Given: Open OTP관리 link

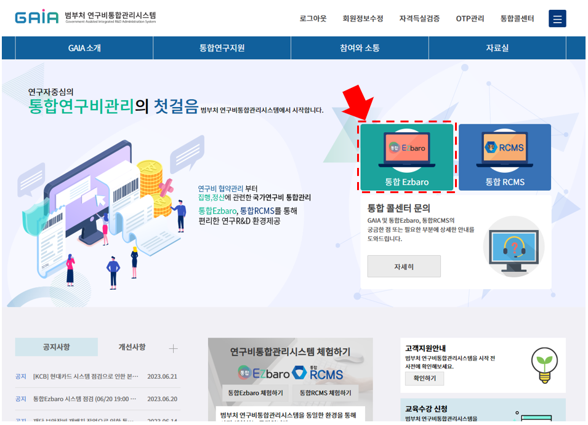Looking at the screenshot, I should [x=470, y=18].
